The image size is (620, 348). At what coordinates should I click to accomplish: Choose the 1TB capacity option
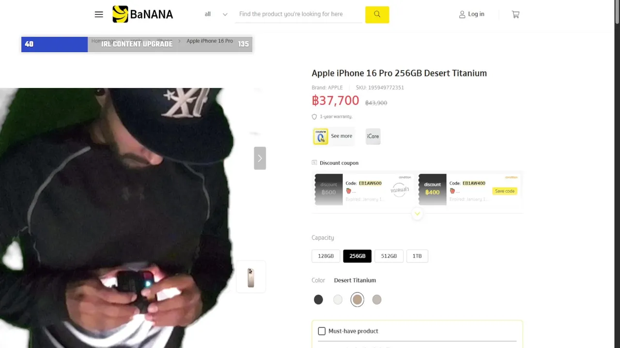[417, 256]
